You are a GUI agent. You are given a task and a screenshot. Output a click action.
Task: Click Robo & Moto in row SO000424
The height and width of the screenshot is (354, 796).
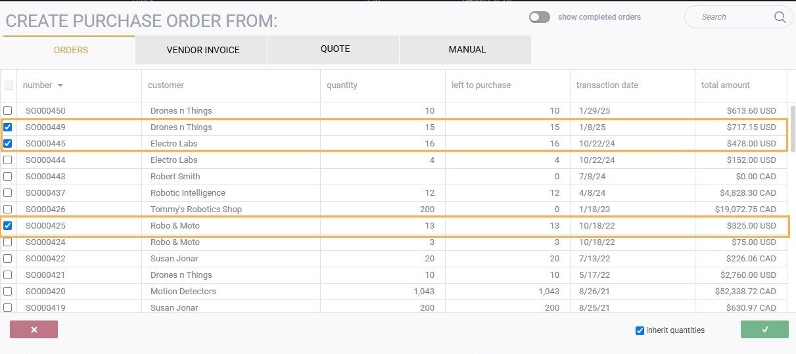[175, 242]
